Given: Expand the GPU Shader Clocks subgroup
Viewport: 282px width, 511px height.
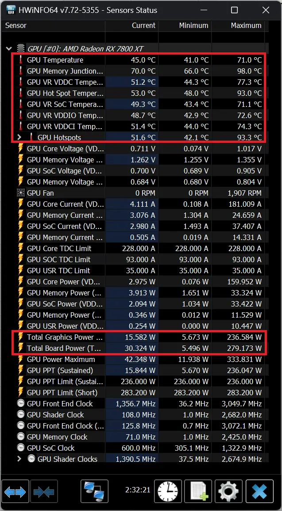Looking at the screenshot, I should [x=19, y=459].
